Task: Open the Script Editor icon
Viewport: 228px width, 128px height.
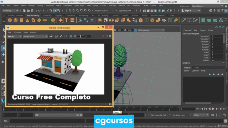Action: coord(225,121)
